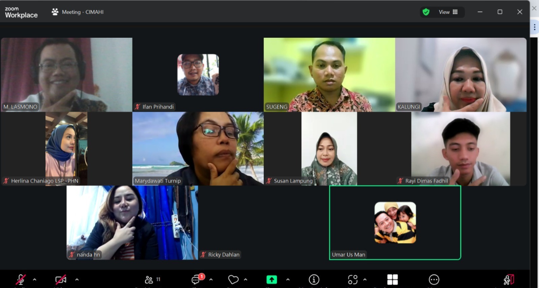
Task: Select Marydawati Turnip video tile
Action: [x=198, y=149]
